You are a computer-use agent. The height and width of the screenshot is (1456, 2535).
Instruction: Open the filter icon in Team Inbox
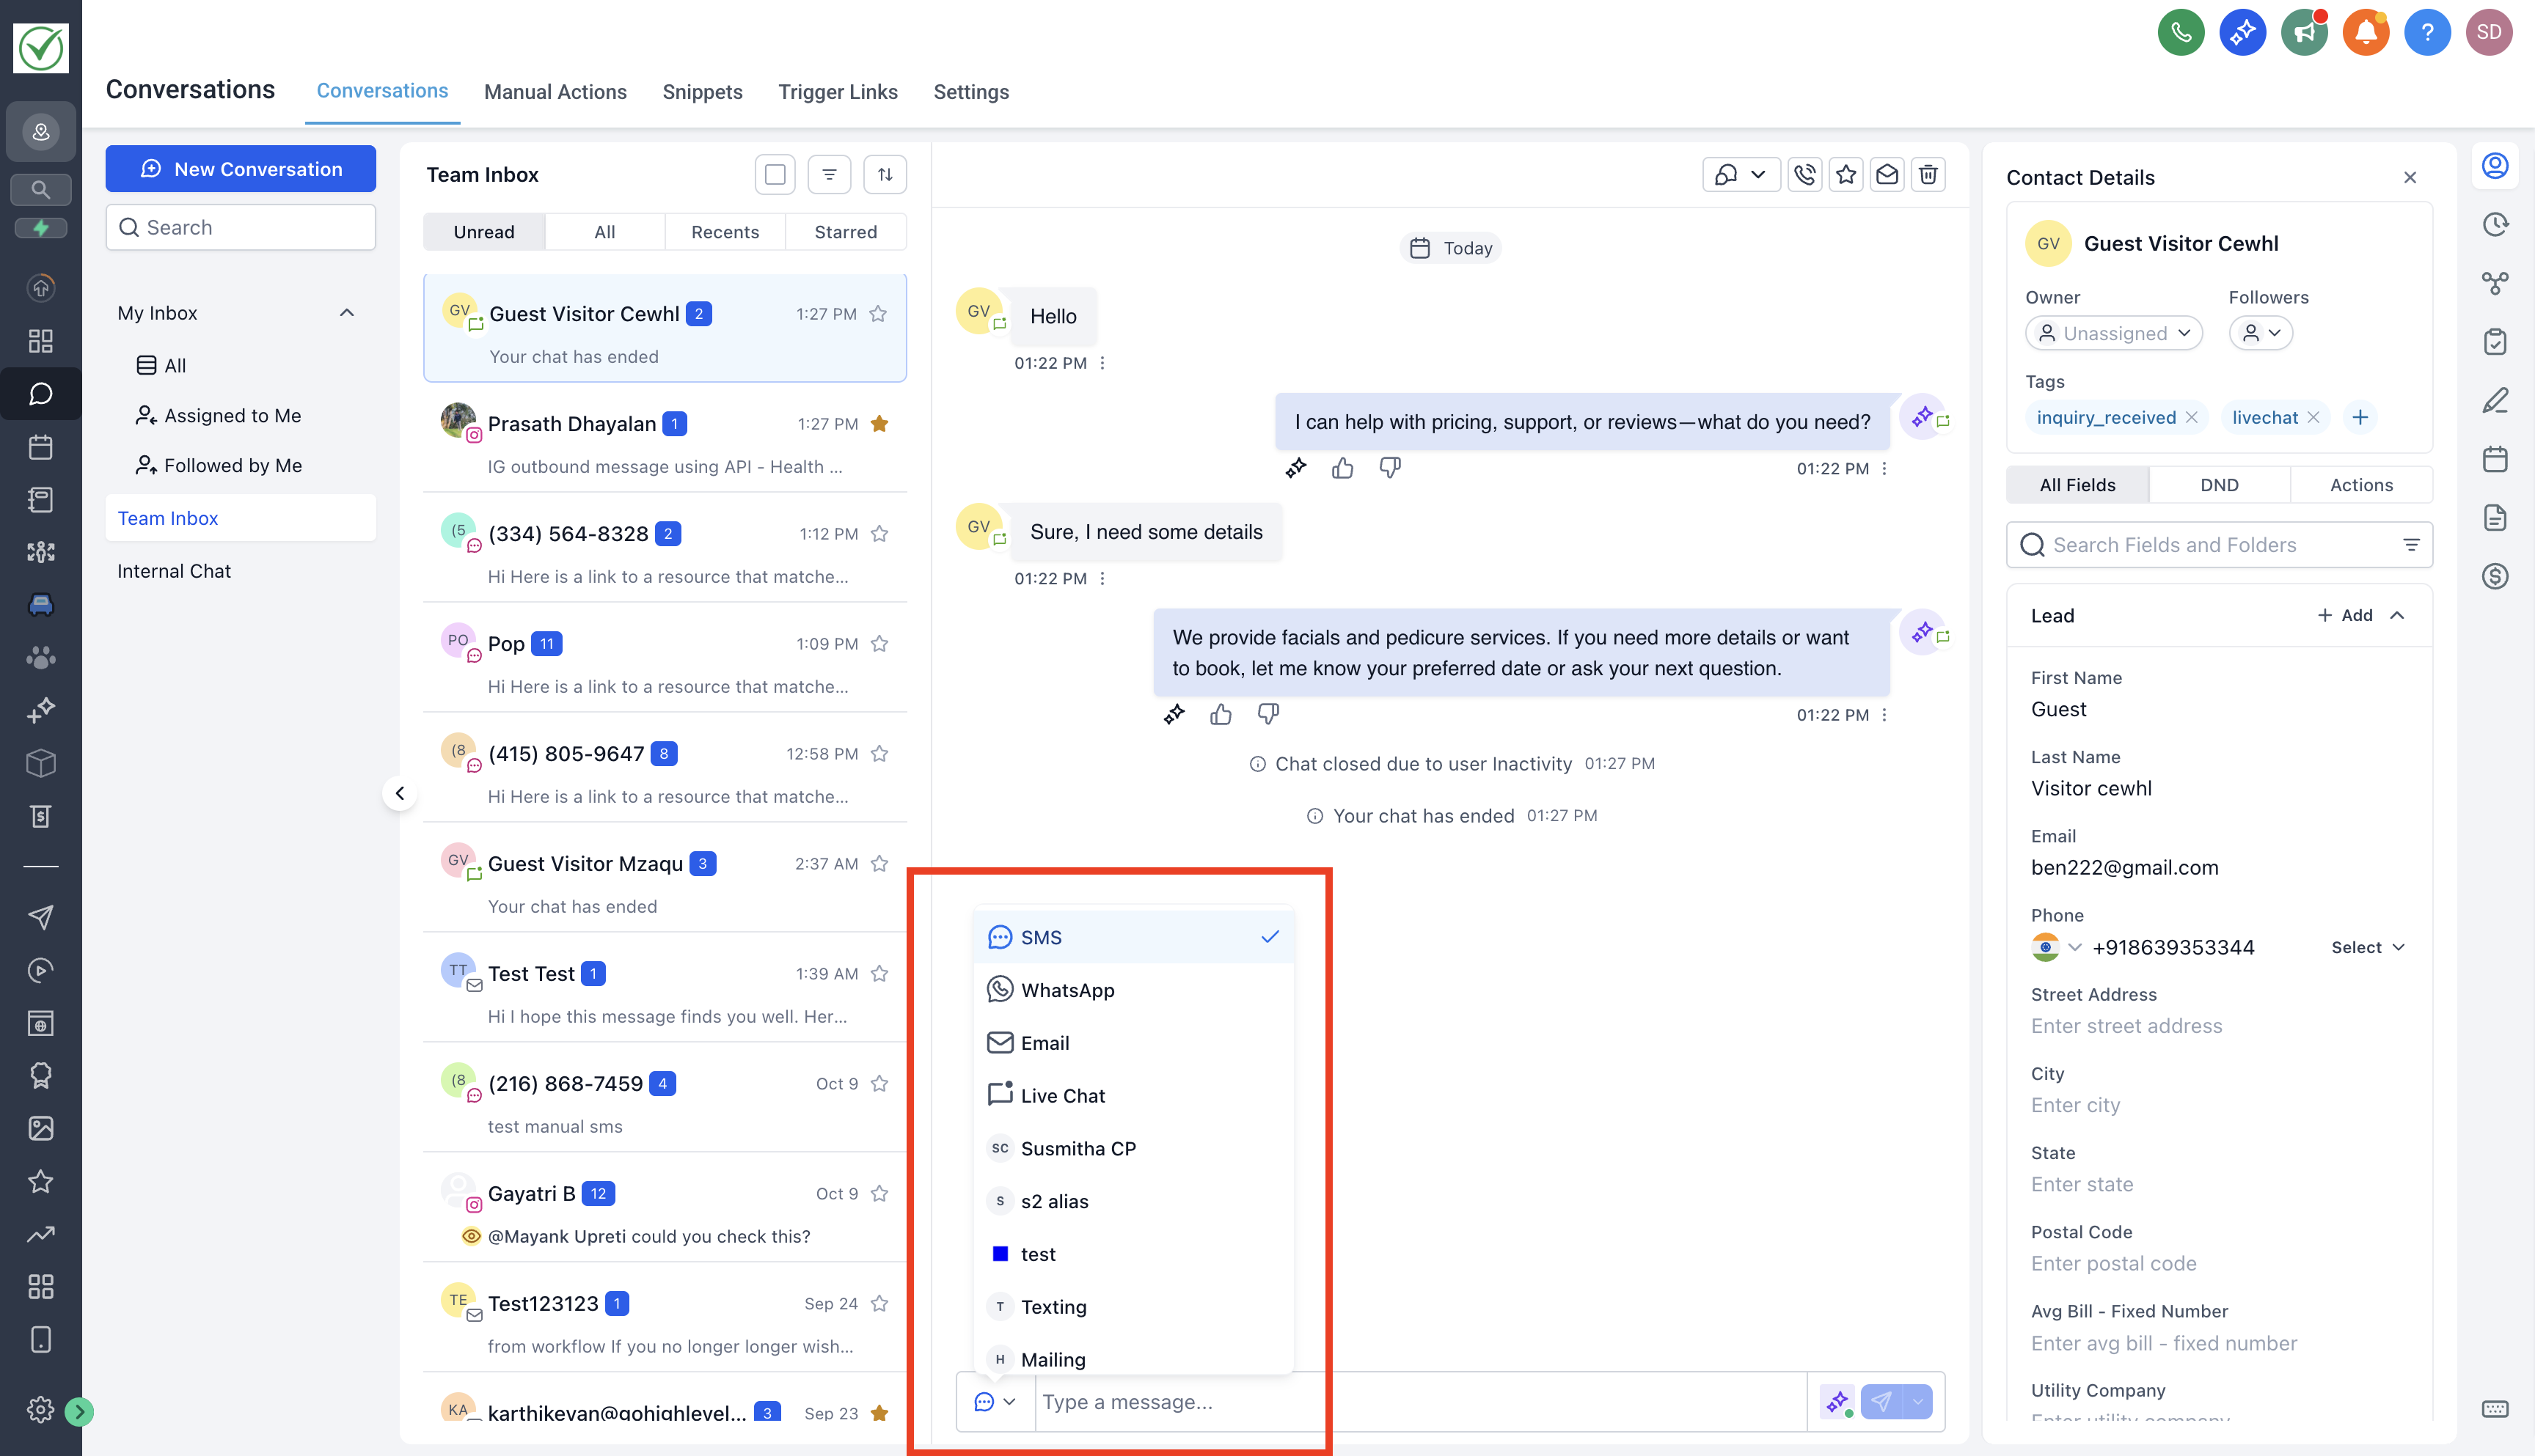tap(830, 175)
